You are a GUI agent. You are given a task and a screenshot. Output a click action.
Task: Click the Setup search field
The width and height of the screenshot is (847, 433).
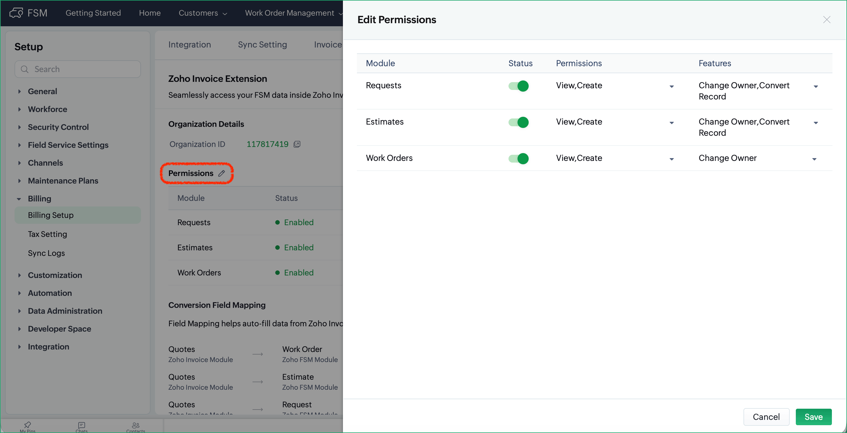pos(82,69)
